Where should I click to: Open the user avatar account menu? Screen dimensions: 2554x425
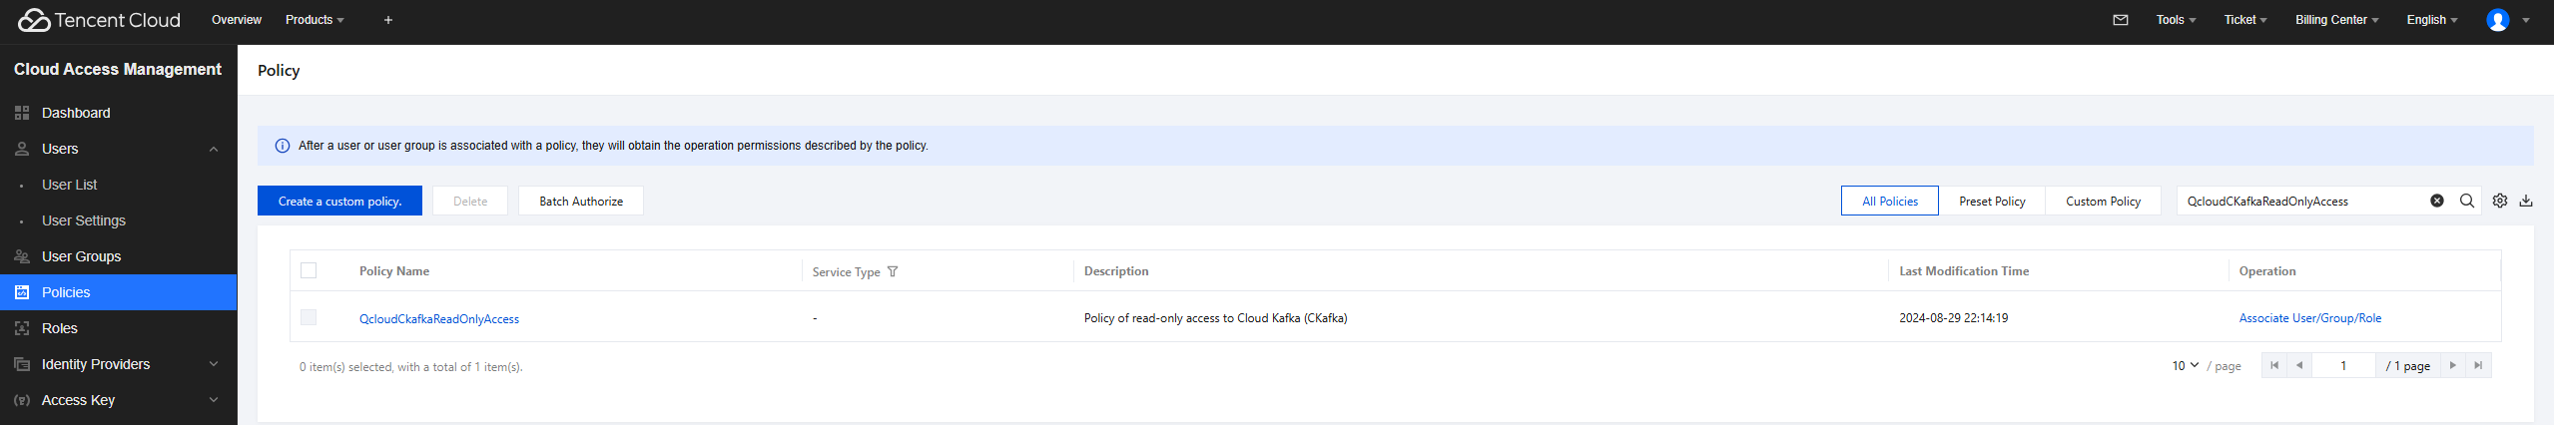(2498, 20)
